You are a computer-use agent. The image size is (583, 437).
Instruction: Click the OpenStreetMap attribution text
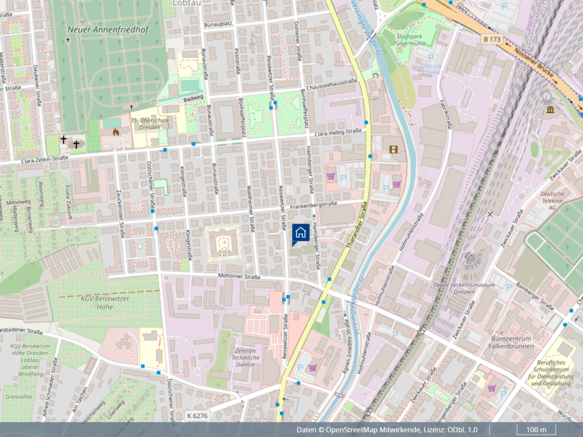[x=387, y=430]
